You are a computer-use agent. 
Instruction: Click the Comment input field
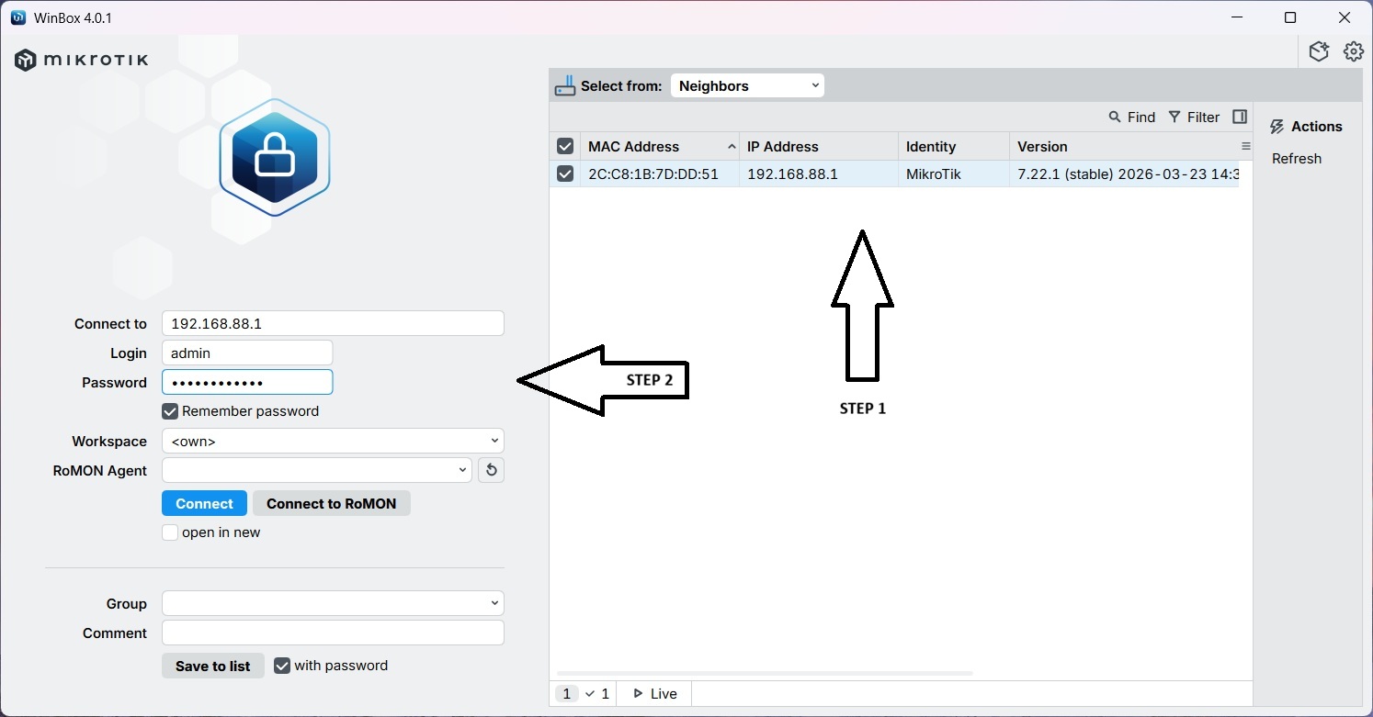(x=333, y=633)
